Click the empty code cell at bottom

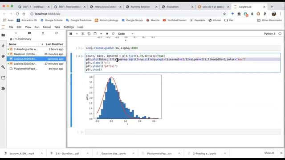pyautogui.click(x=183, y=132)
